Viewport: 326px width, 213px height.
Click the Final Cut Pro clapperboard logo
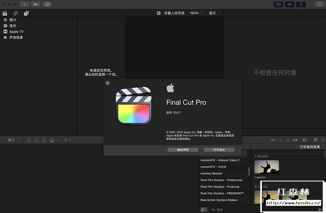(x=134, y=106)
